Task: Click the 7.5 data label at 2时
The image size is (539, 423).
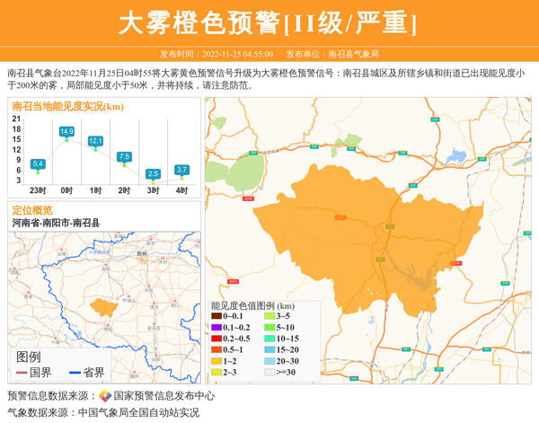Action: click(124, 156)
